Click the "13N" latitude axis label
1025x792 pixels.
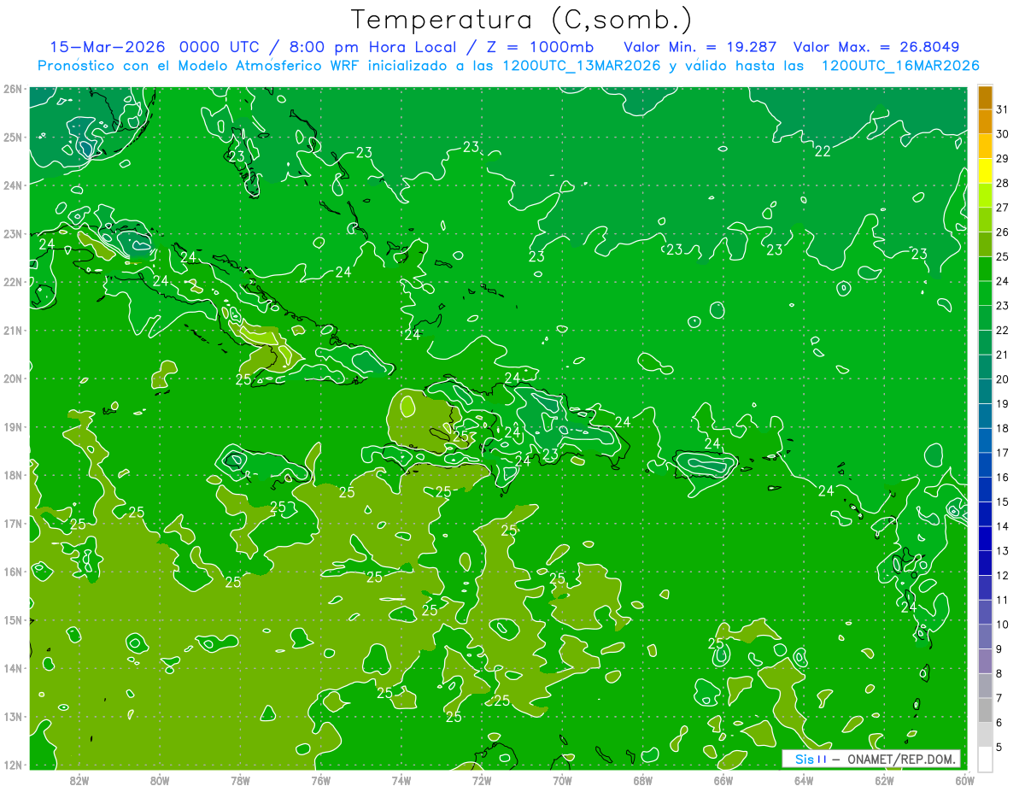13,716
